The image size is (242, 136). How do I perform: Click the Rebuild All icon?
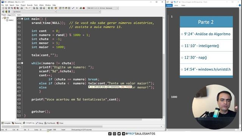pos(69,8)
